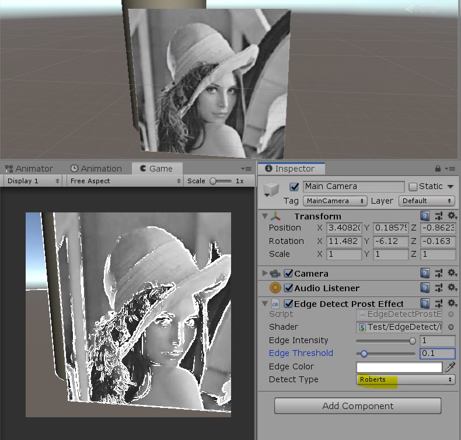
Task: Click the Camera component icon
Action: click(x=275, y=274)
